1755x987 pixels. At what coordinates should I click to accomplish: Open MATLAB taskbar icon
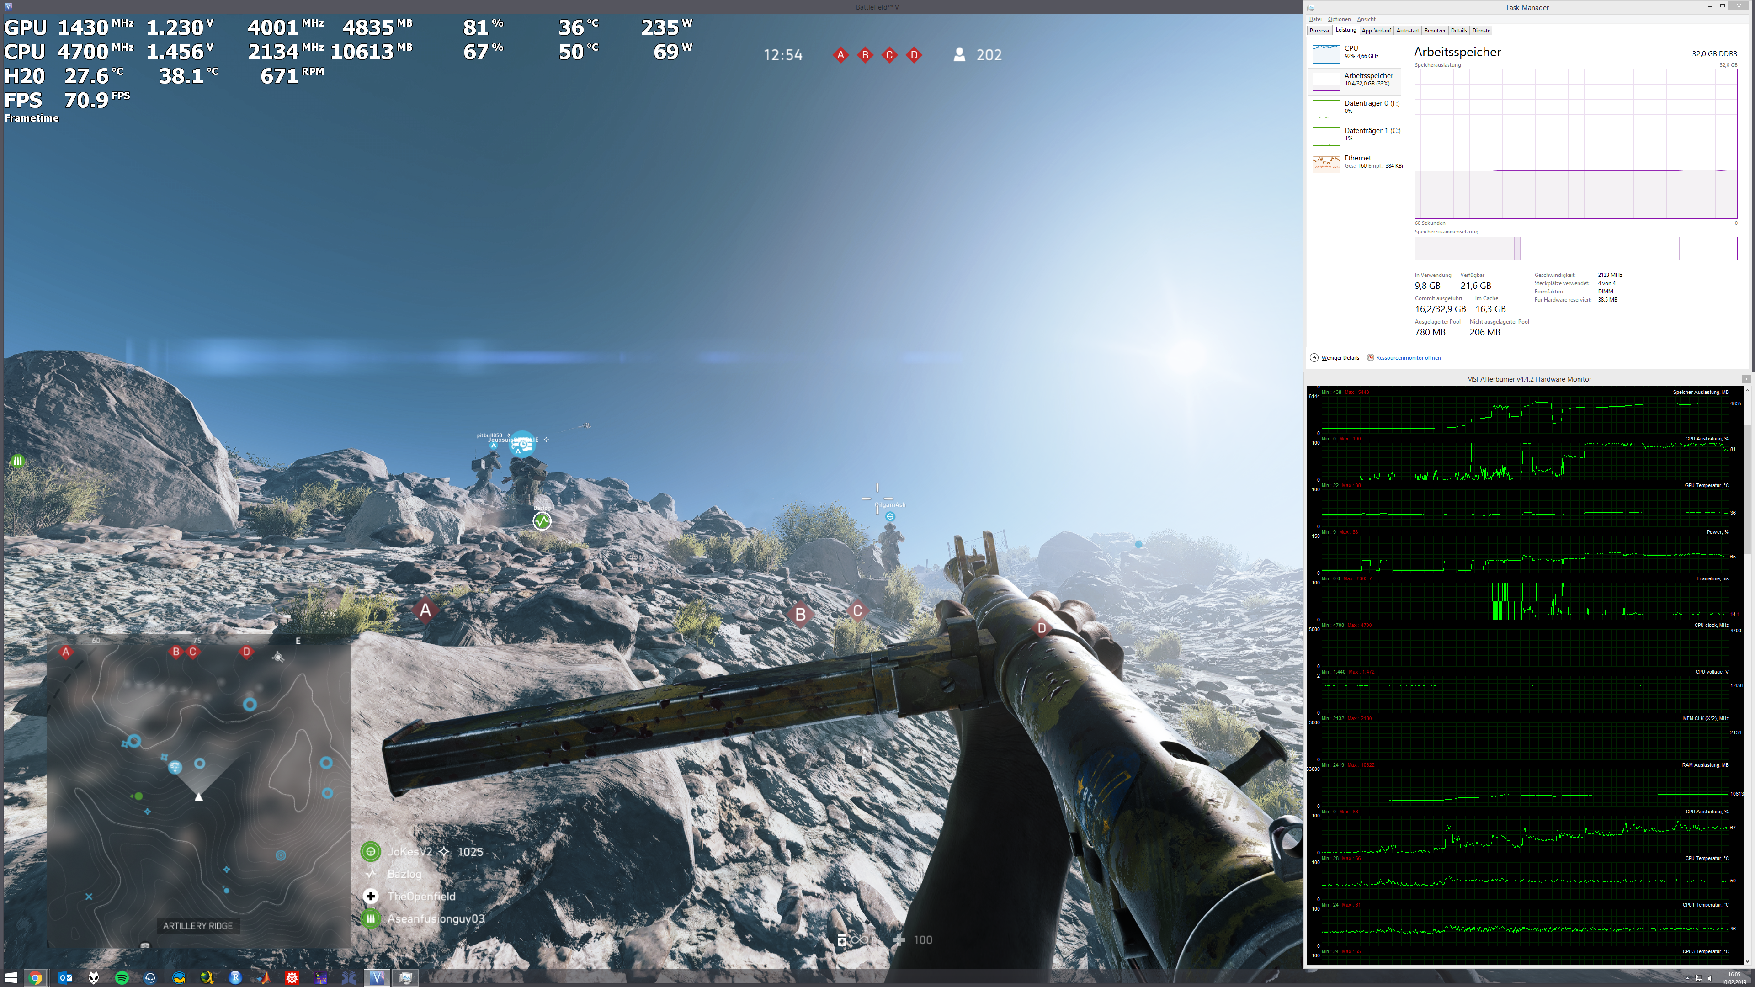click(x=264, y=977)
